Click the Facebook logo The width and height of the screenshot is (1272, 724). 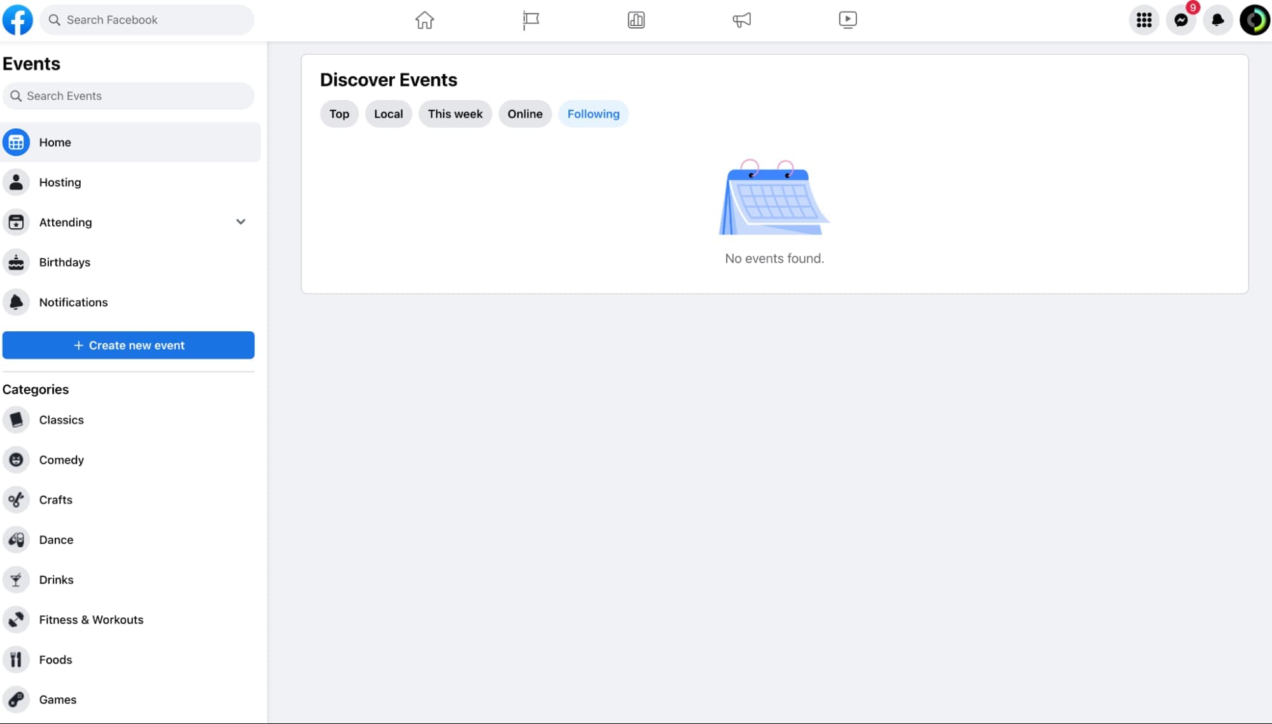(x=18, y=20)
